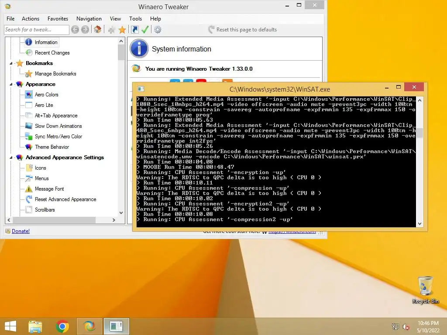The height and width of the screenshot is (335, 447).
Task: Open the Actions menu
Action: point(31,18)
